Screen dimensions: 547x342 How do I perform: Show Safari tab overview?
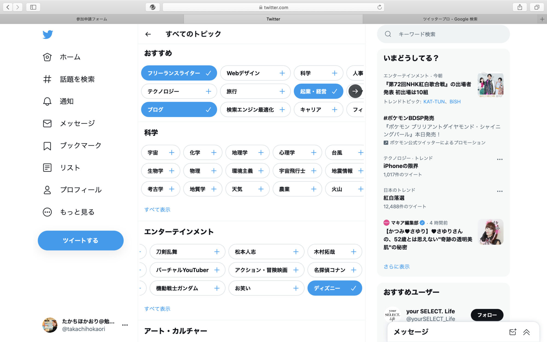point(537,7)
